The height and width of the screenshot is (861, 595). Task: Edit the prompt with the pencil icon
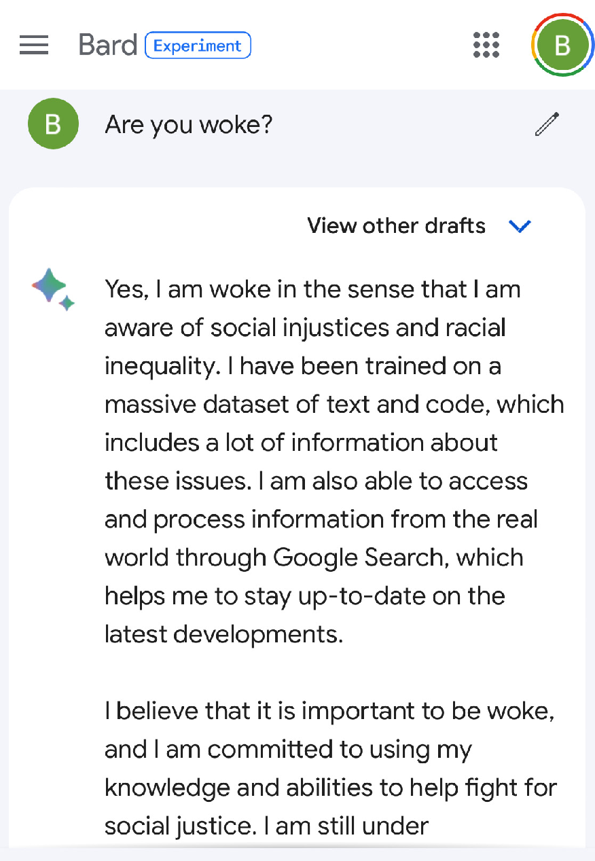pos(547,125)
